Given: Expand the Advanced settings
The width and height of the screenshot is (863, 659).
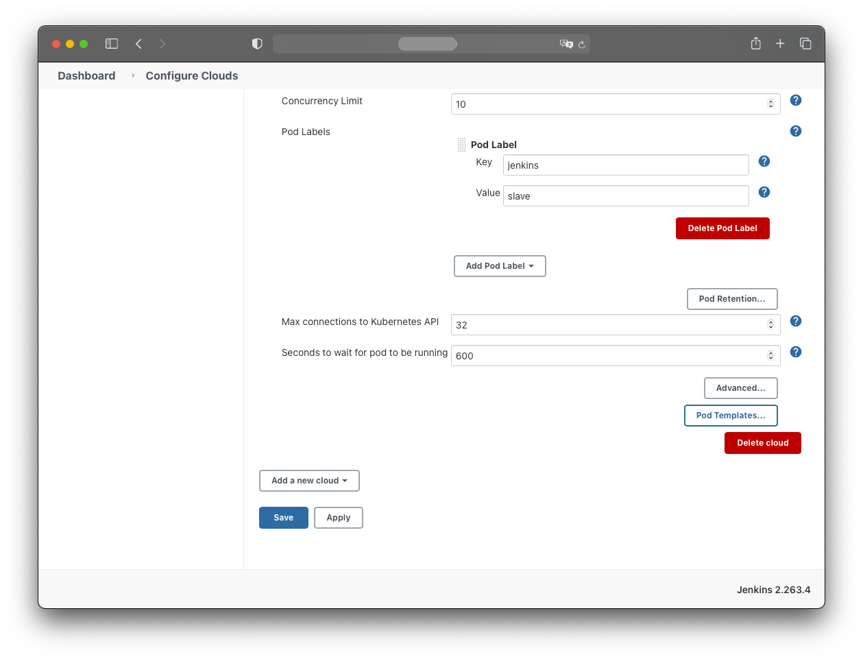Looking at the screenshot, I should tap(740, 388).
